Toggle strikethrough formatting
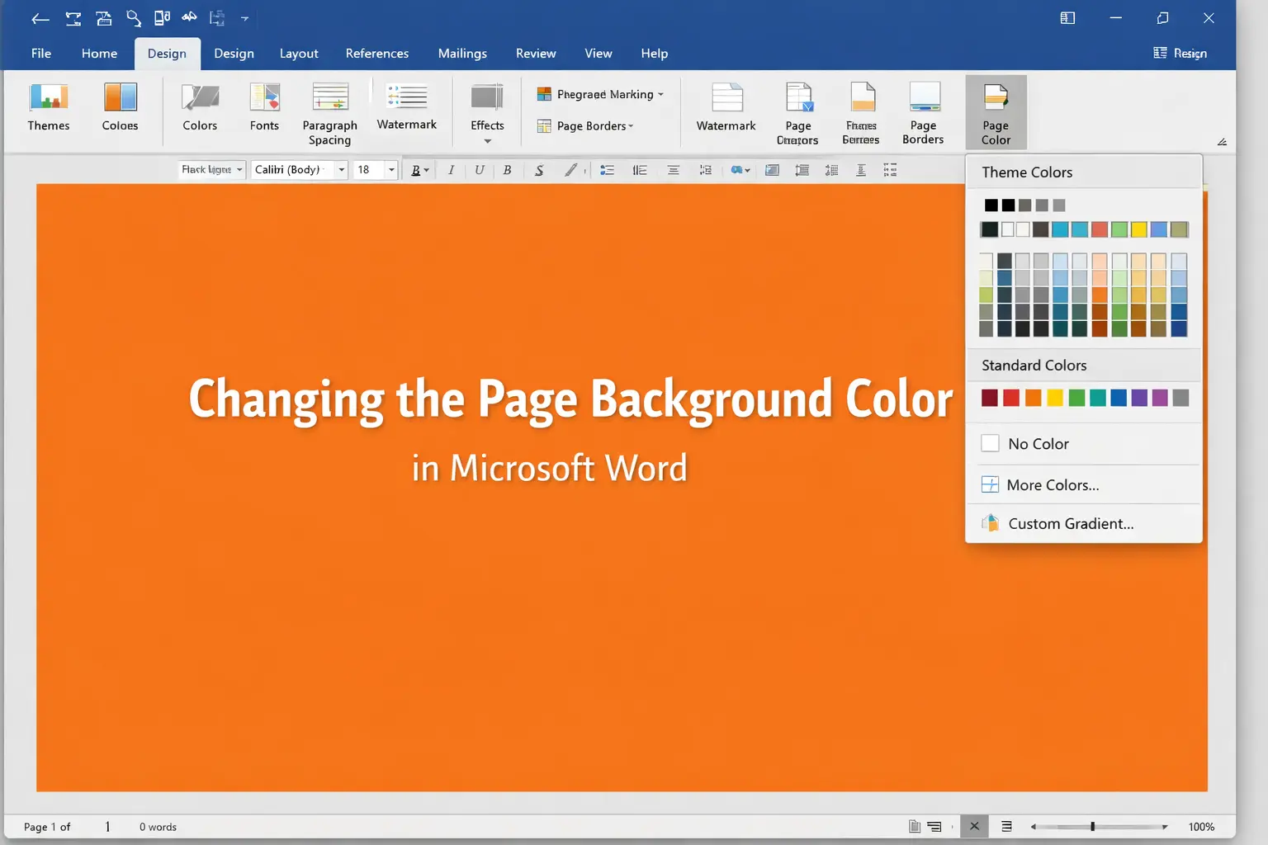This screenshot has width=1268, height=845. [x=539, y=170]
